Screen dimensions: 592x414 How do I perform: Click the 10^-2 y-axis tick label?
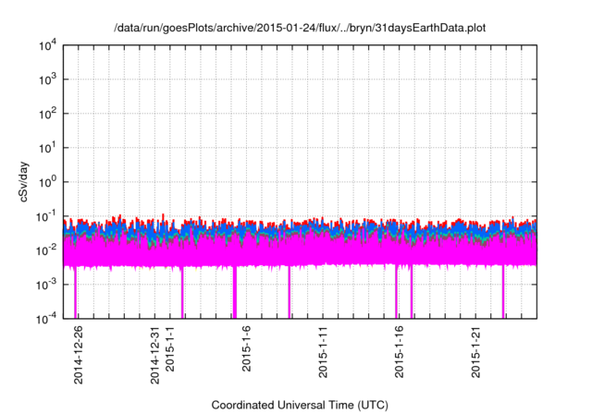click(47, 250)
